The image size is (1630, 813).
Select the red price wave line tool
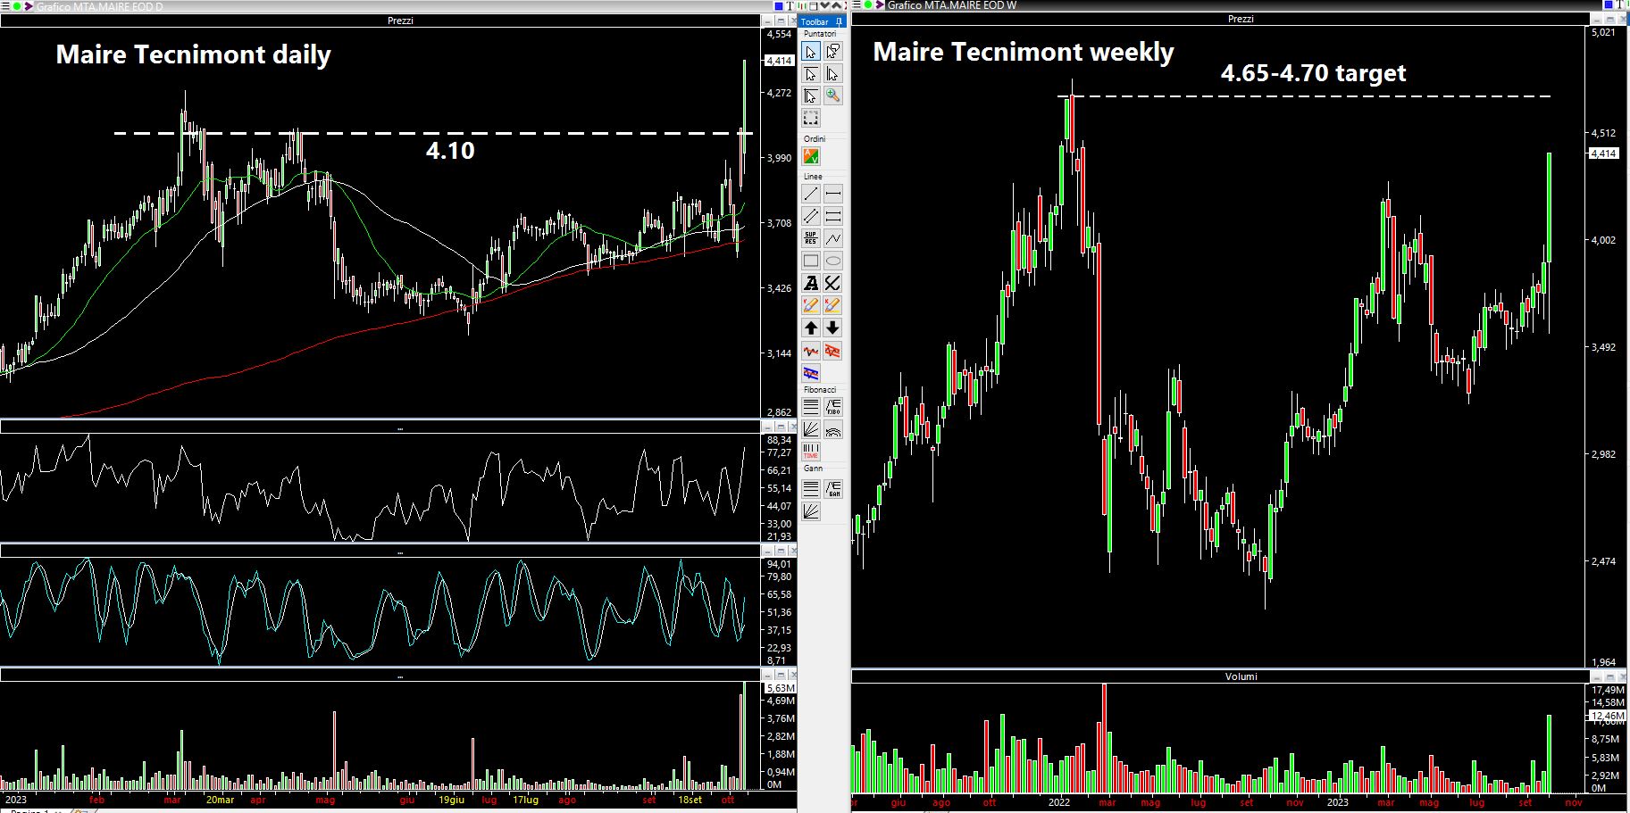click(811, 351)
